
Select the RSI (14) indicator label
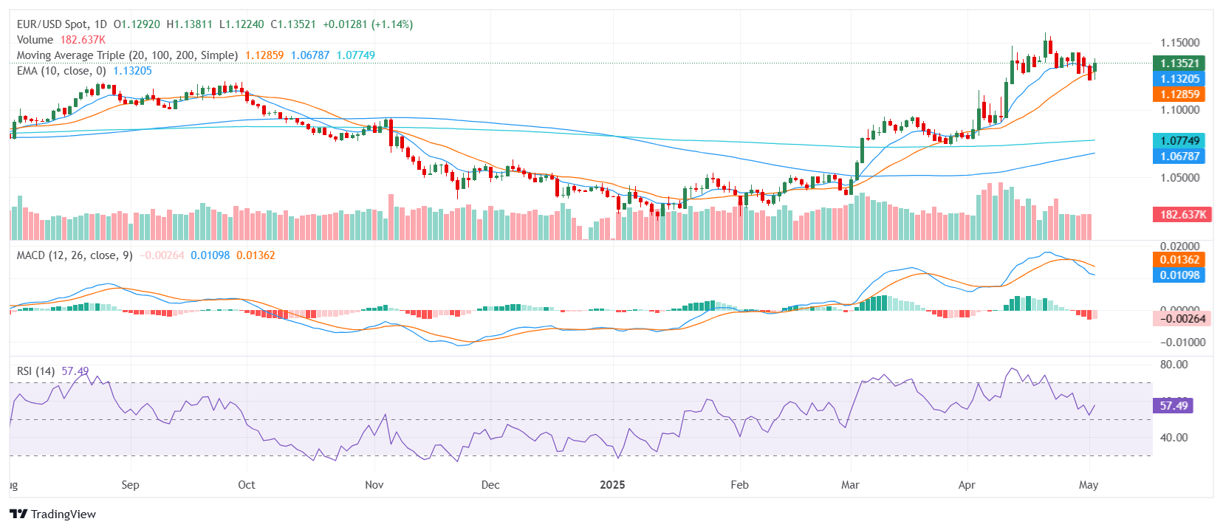[35, 371]
